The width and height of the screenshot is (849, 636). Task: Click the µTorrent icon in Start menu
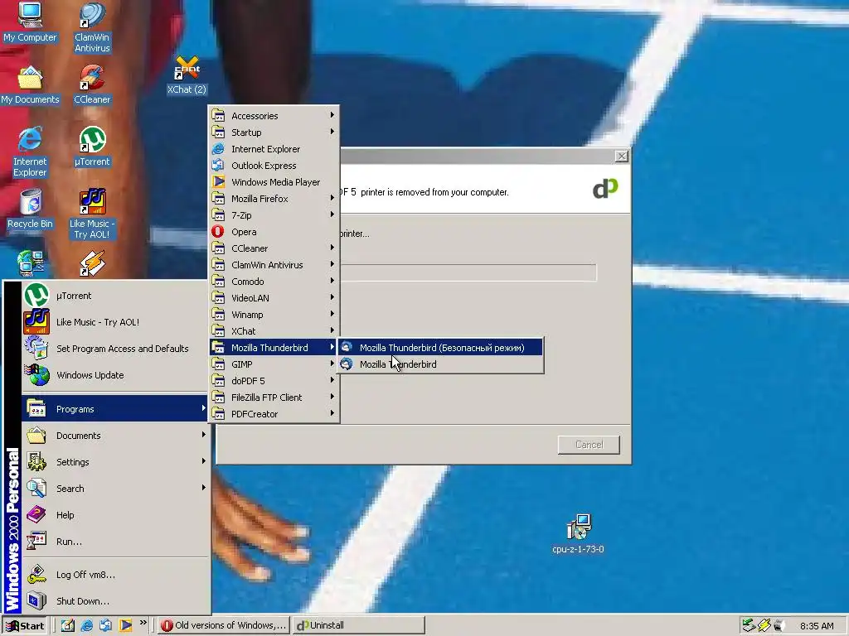[36, 296]
